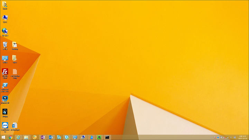This screenshot has width=249, height=140.
Task: Launch Outlook from the taskbar
Action: (51, 137)
